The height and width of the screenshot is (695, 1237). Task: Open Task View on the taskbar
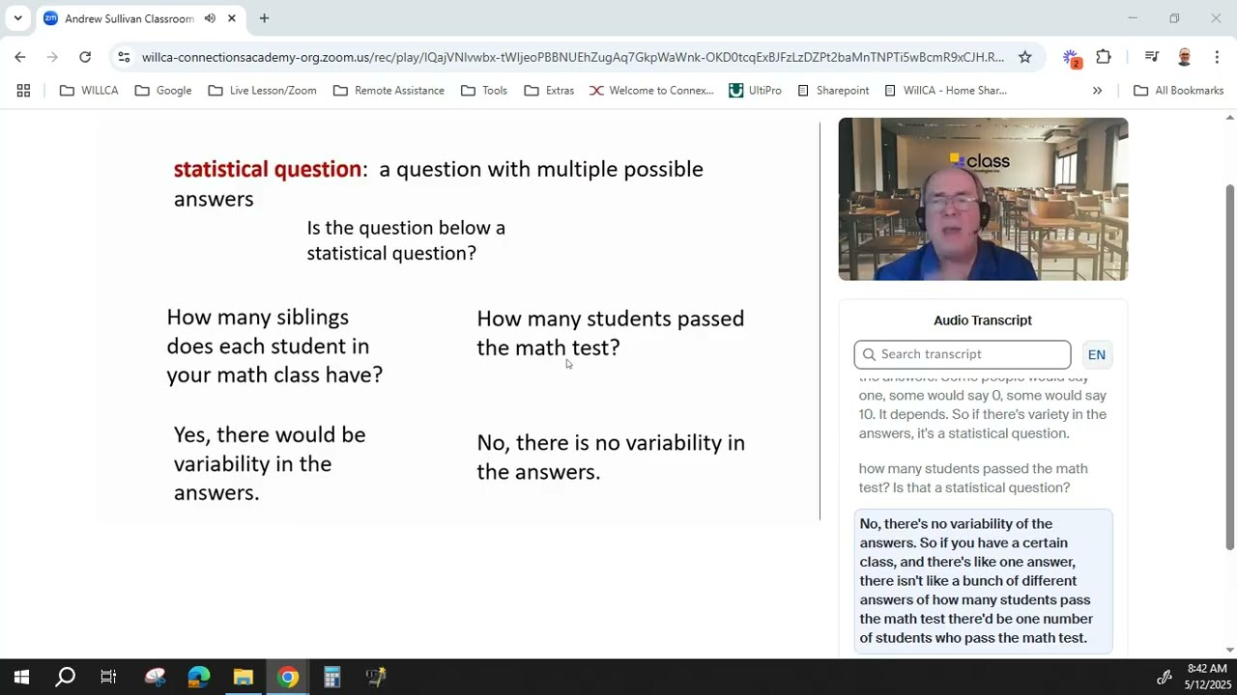108,678
